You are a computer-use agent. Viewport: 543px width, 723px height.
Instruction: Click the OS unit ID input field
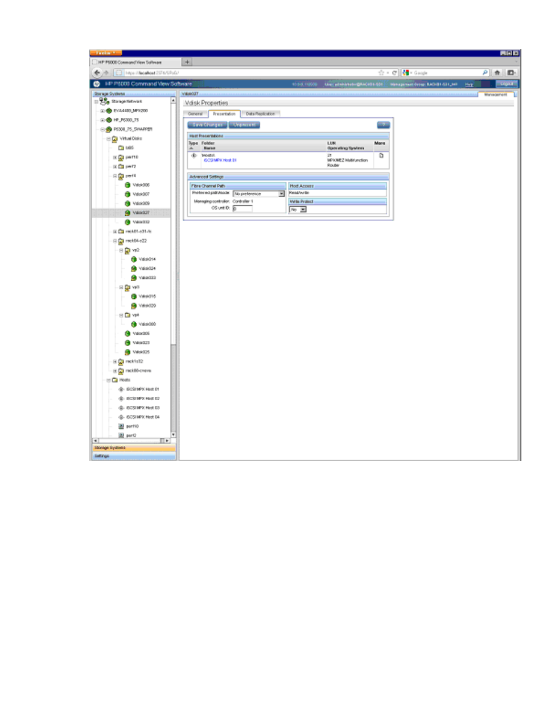[242, 208]
